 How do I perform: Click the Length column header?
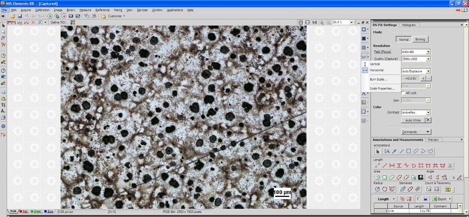(419, 206)
